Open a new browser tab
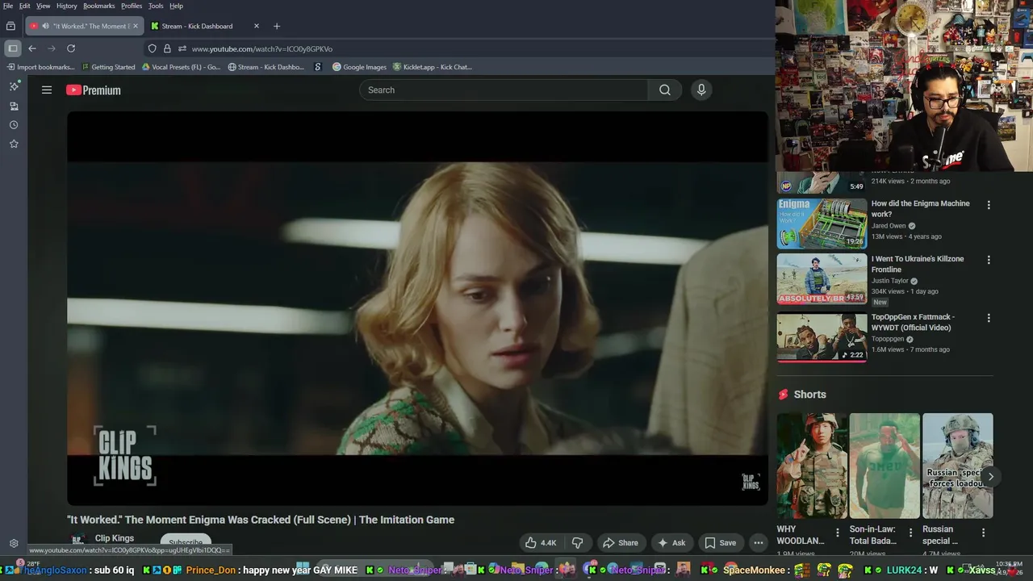 pyautogui.click(x=277, y=26)
